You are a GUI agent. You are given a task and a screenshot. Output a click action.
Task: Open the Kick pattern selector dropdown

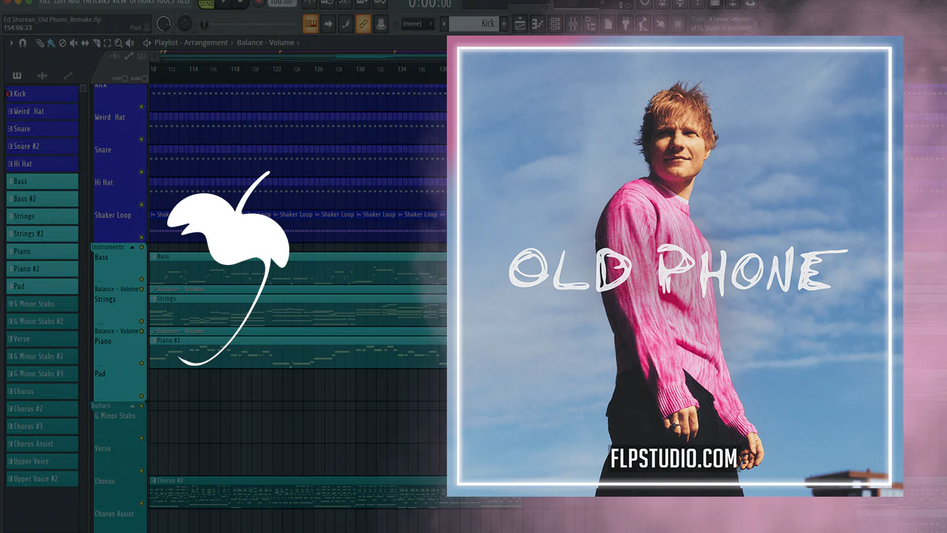473,24
